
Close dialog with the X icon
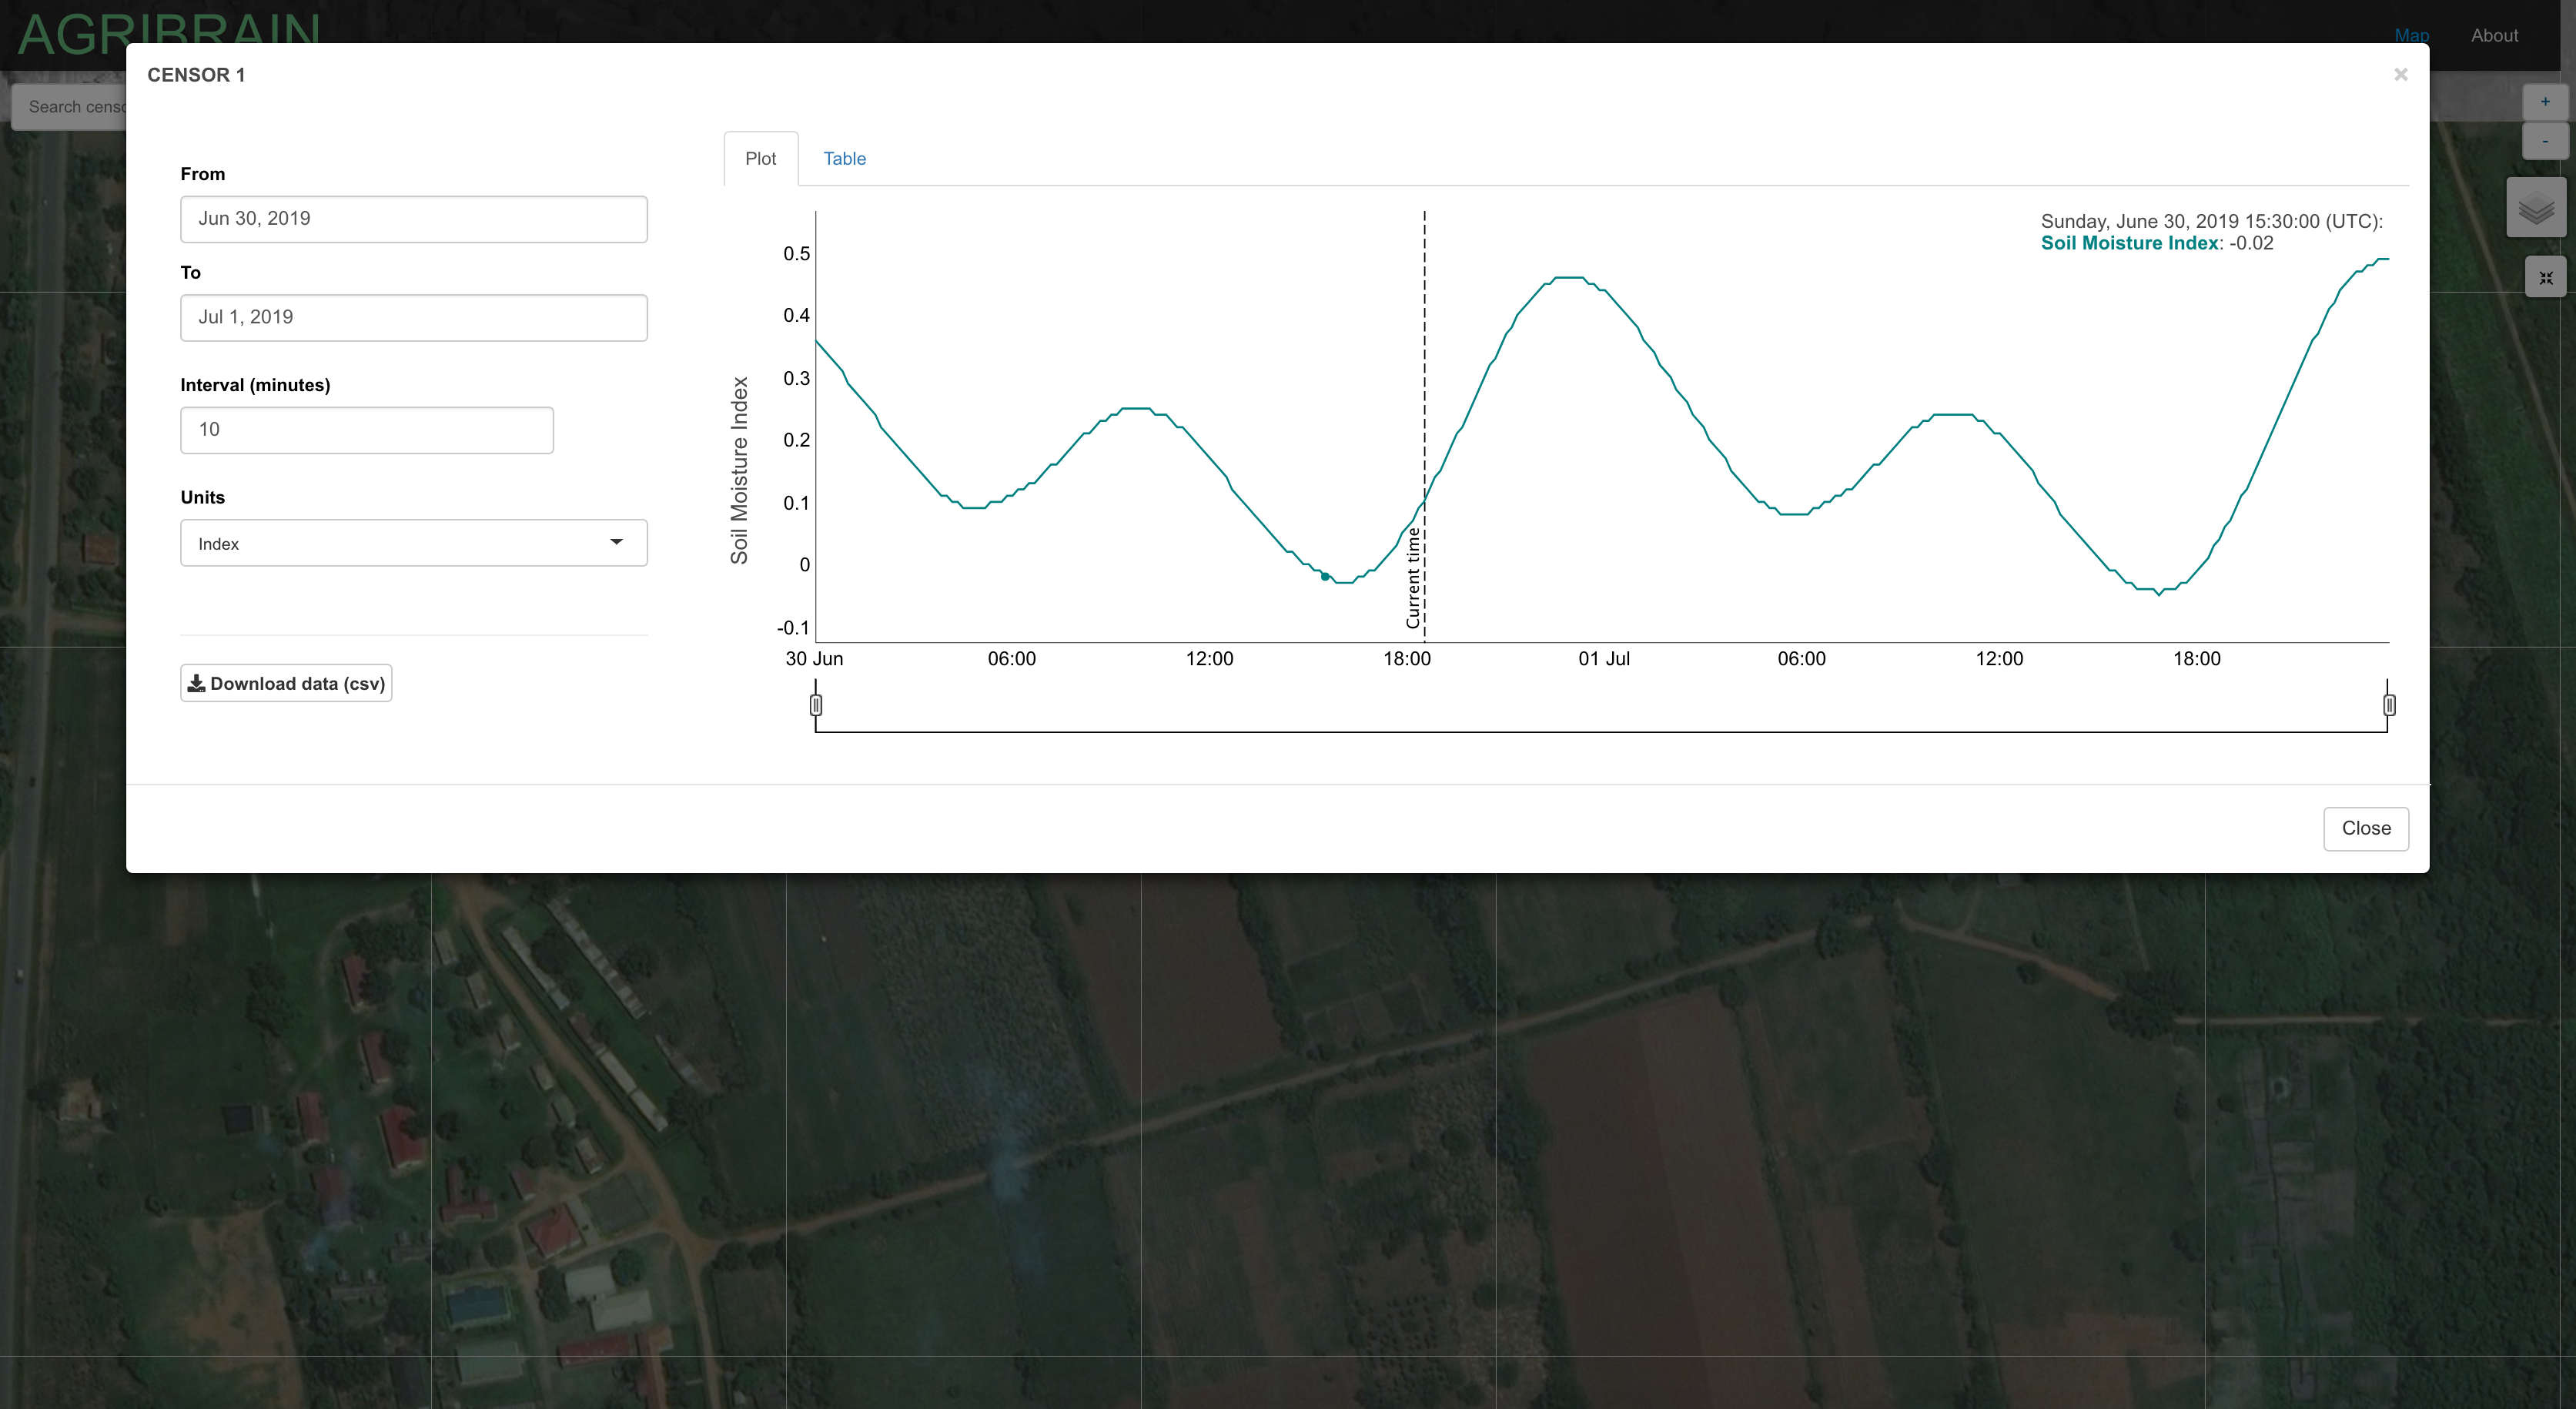pos(2400,75)
